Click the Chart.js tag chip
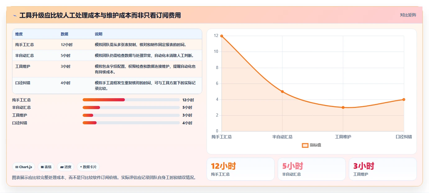 [x=24, y=167]
